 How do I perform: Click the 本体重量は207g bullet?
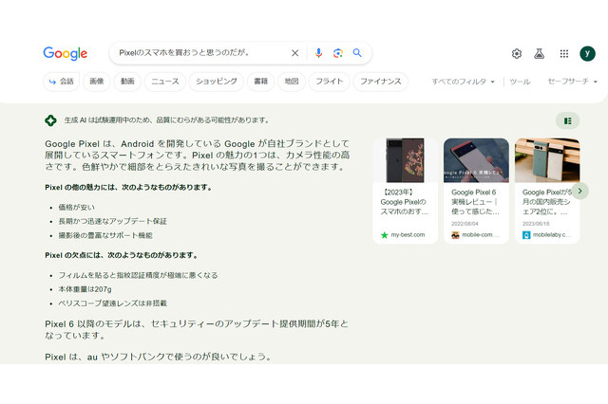(85, 289)
